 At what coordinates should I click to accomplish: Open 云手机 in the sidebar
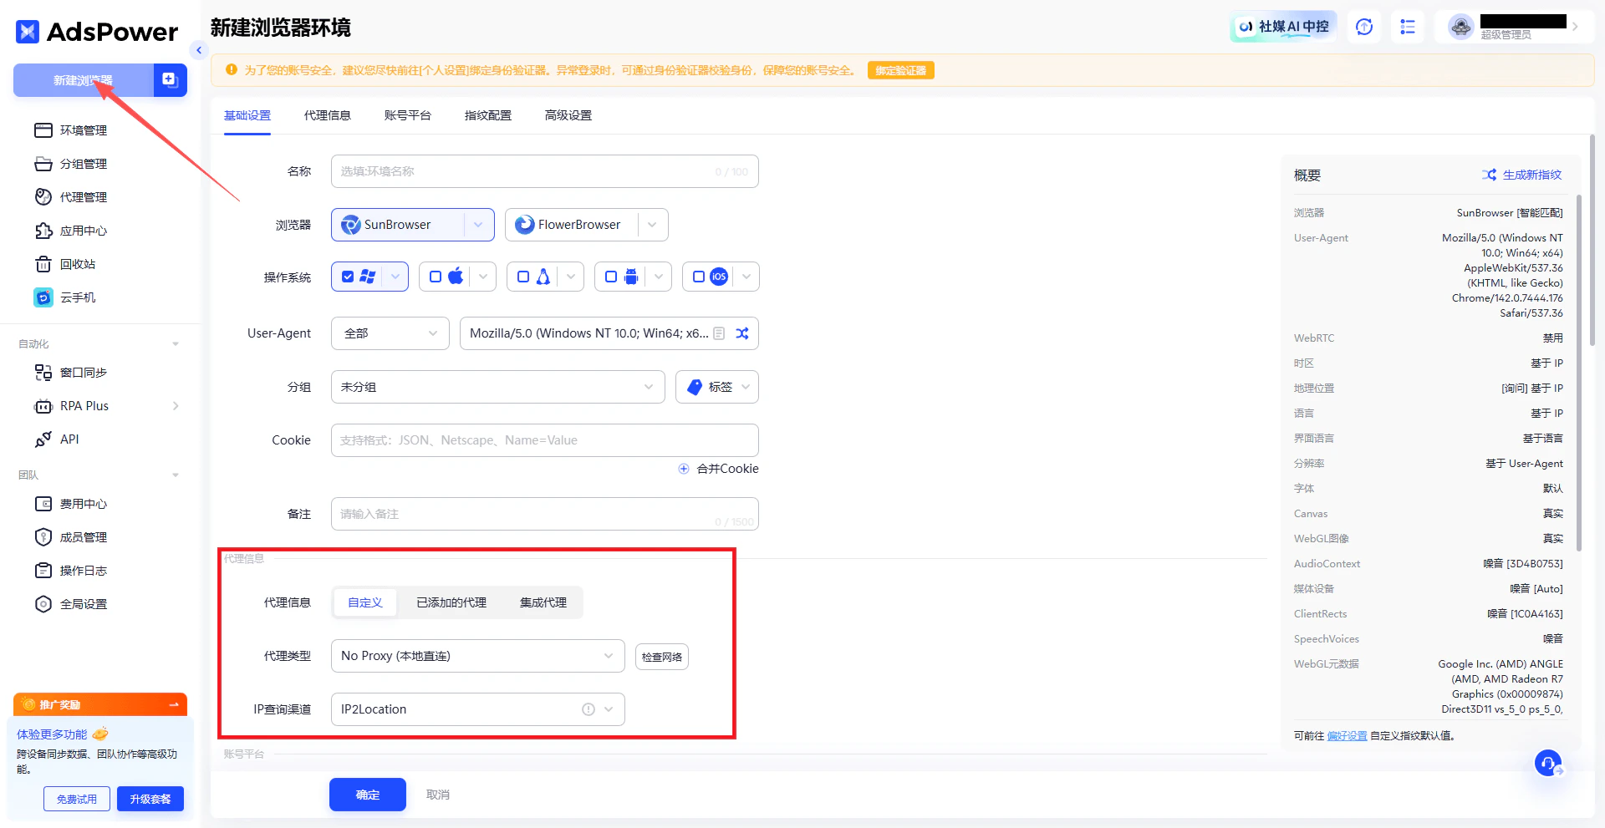pyautogui.click(x=65, y=297)
